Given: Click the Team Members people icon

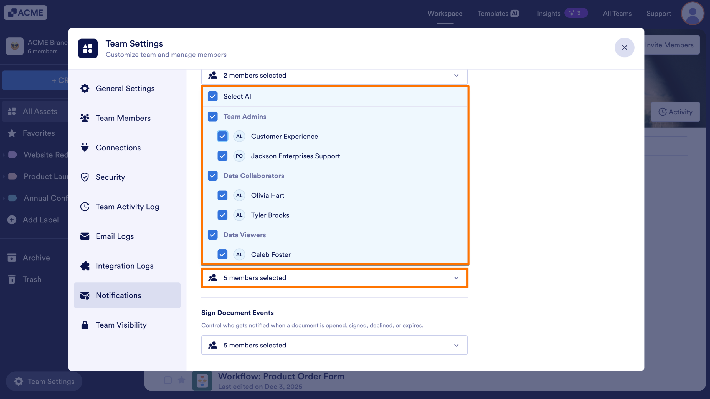Looking at the screenshot, I should pyautogui.click(x=85, y=118).
